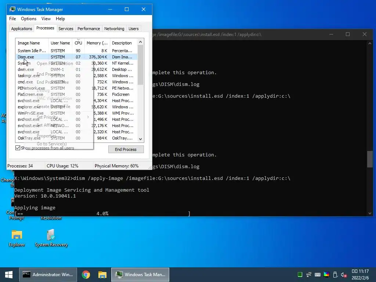Switch to the Users tab
This screenshot has height=282, width=376.
pyautogui.click(x=133, y=29)
